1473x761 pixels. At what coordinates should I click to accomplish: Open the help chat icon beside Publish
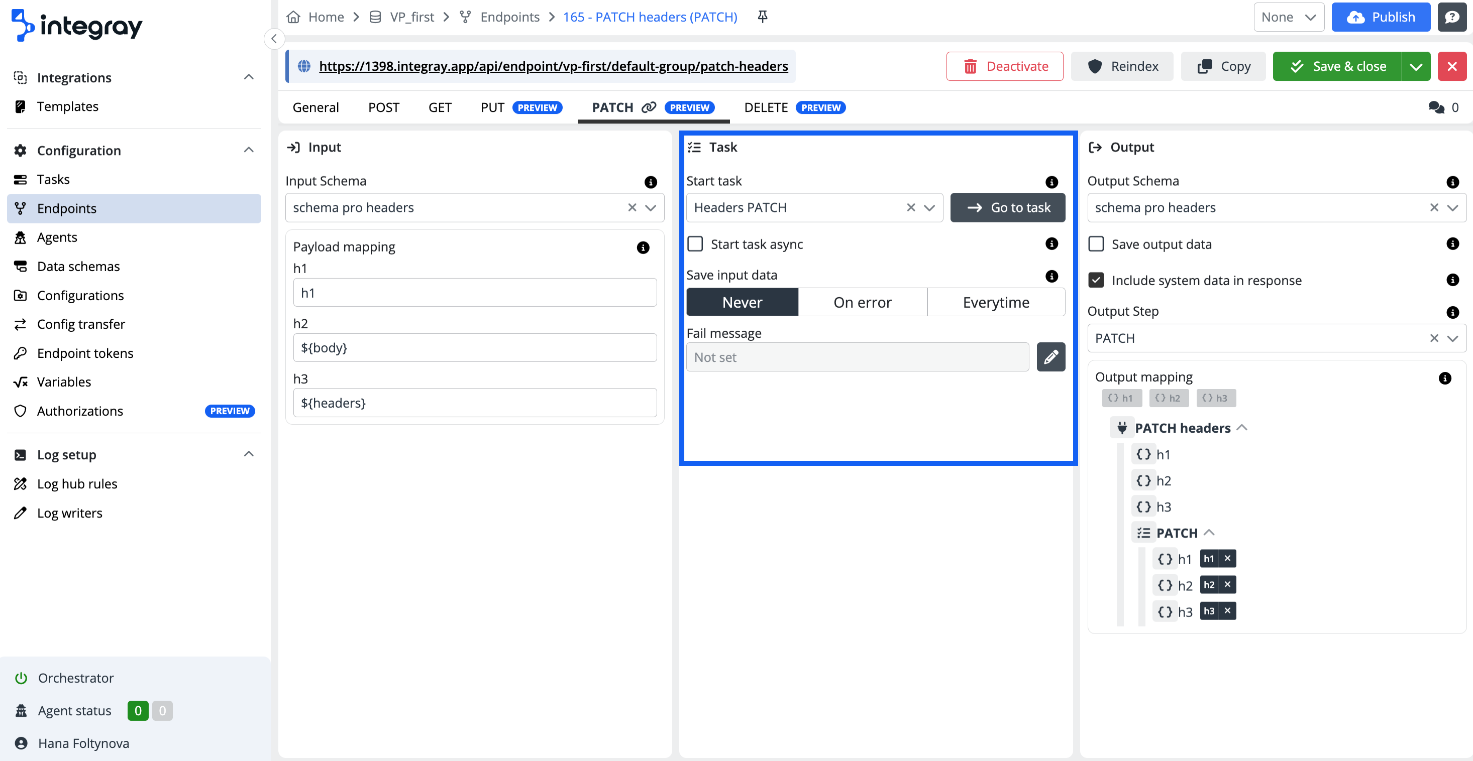(x=1452, y=17)
